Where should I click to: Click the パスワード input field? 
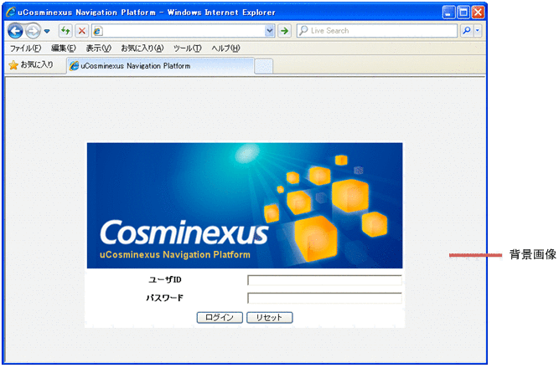pos(325,298)
